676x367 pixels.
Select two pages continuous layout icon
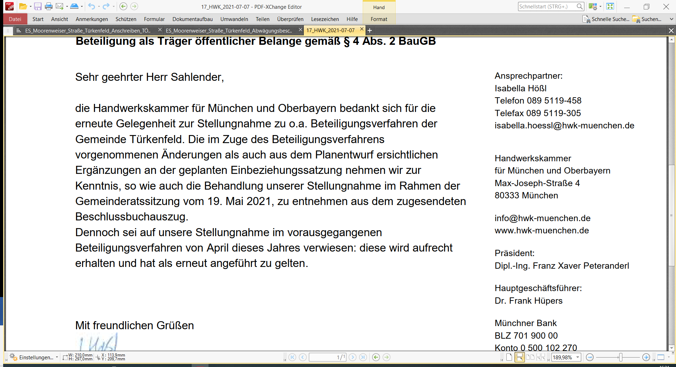coord(541,357)
